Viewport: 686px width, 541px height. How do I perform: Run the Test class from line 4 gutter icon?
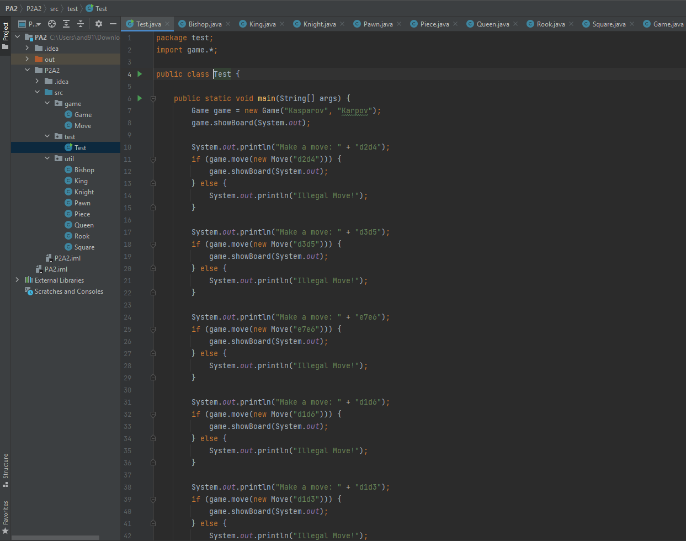139,74
